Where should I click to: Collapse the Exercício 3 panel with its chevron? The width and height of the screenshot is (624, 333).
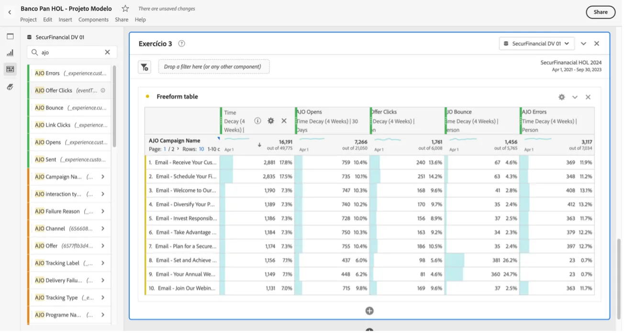point(583,44)
